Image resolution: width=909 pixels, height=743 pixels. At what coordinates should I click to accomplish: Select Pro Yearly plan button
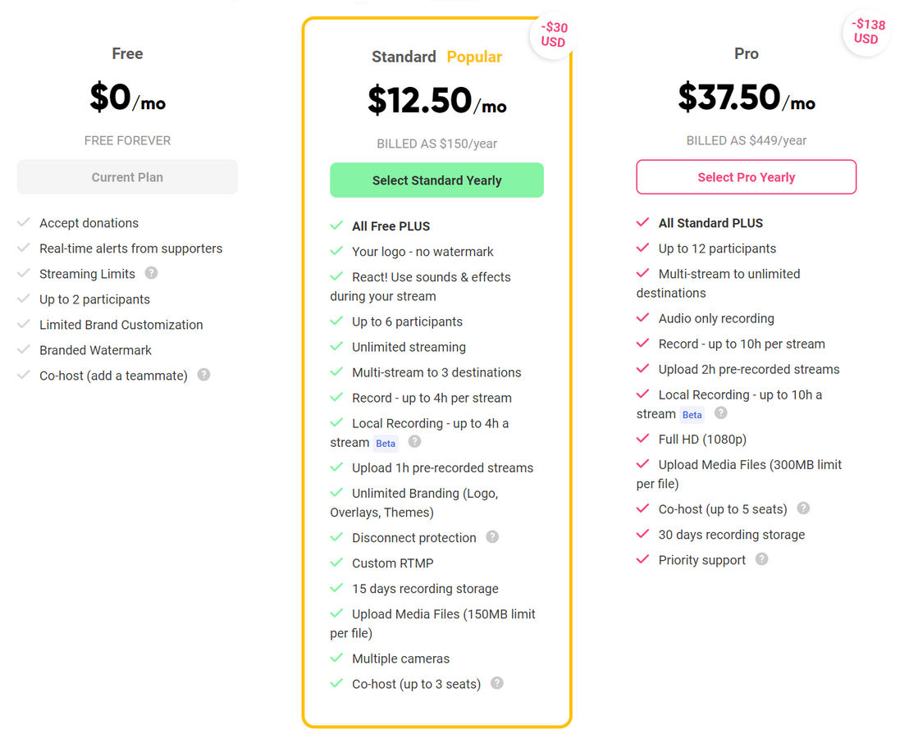pos(746,177)
